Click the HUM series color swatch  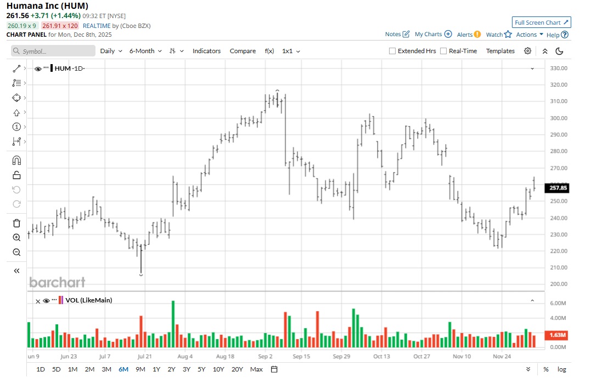click(x=52, y=68)
